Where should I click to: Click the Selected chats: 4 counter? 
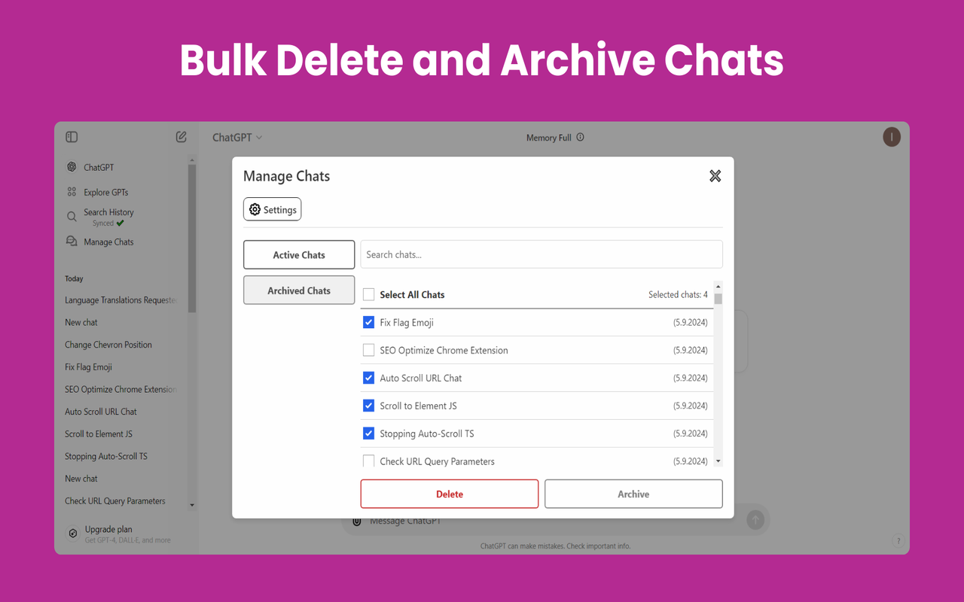tap(678, 294)
